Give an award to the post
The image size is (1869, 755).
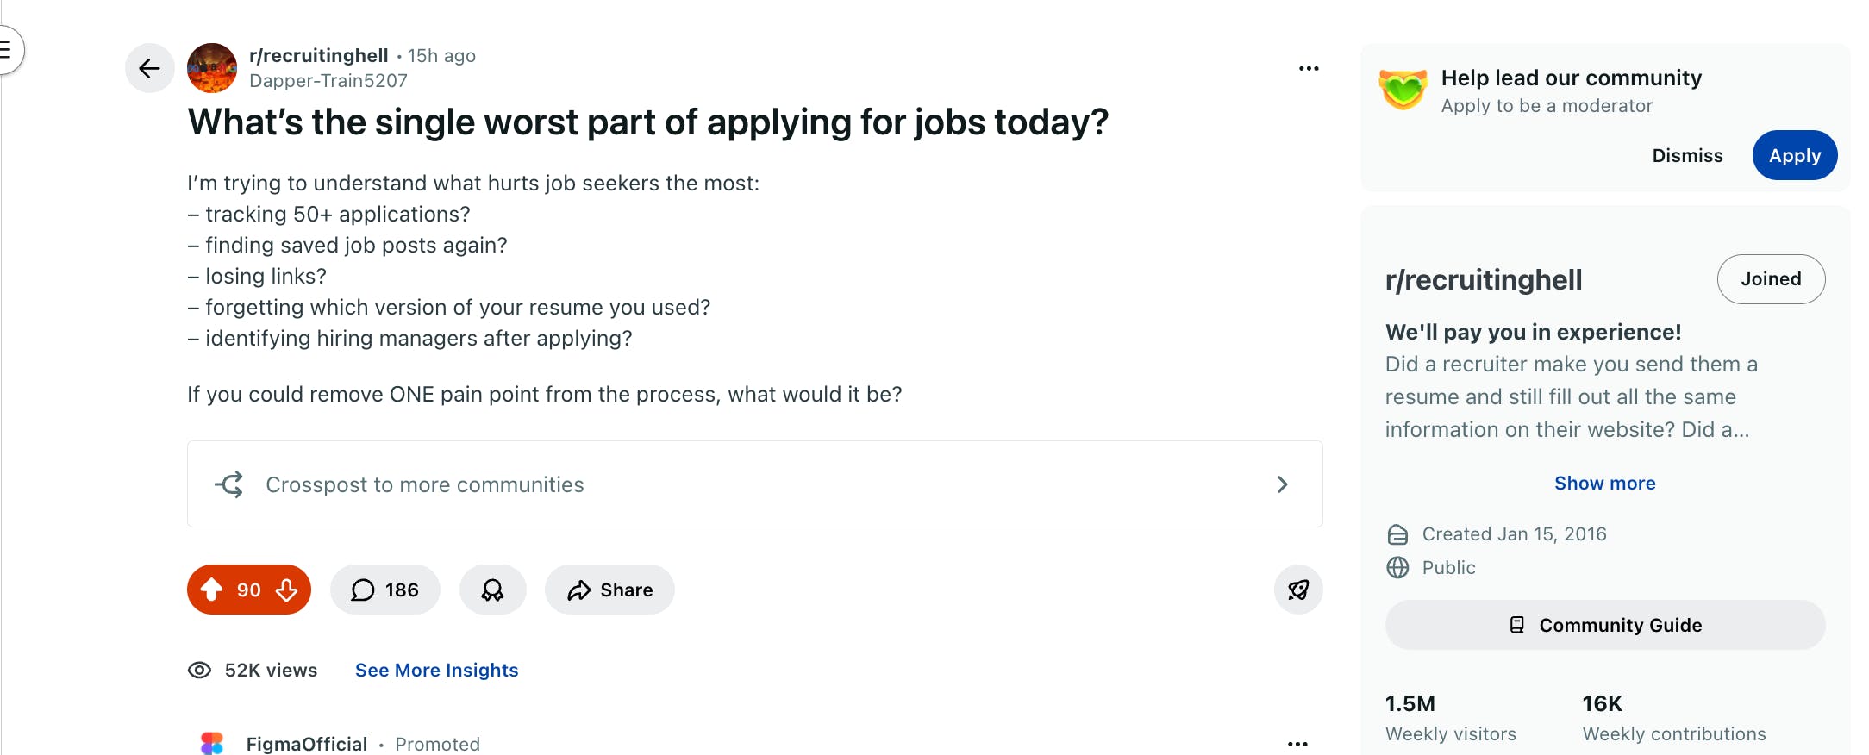492,590
